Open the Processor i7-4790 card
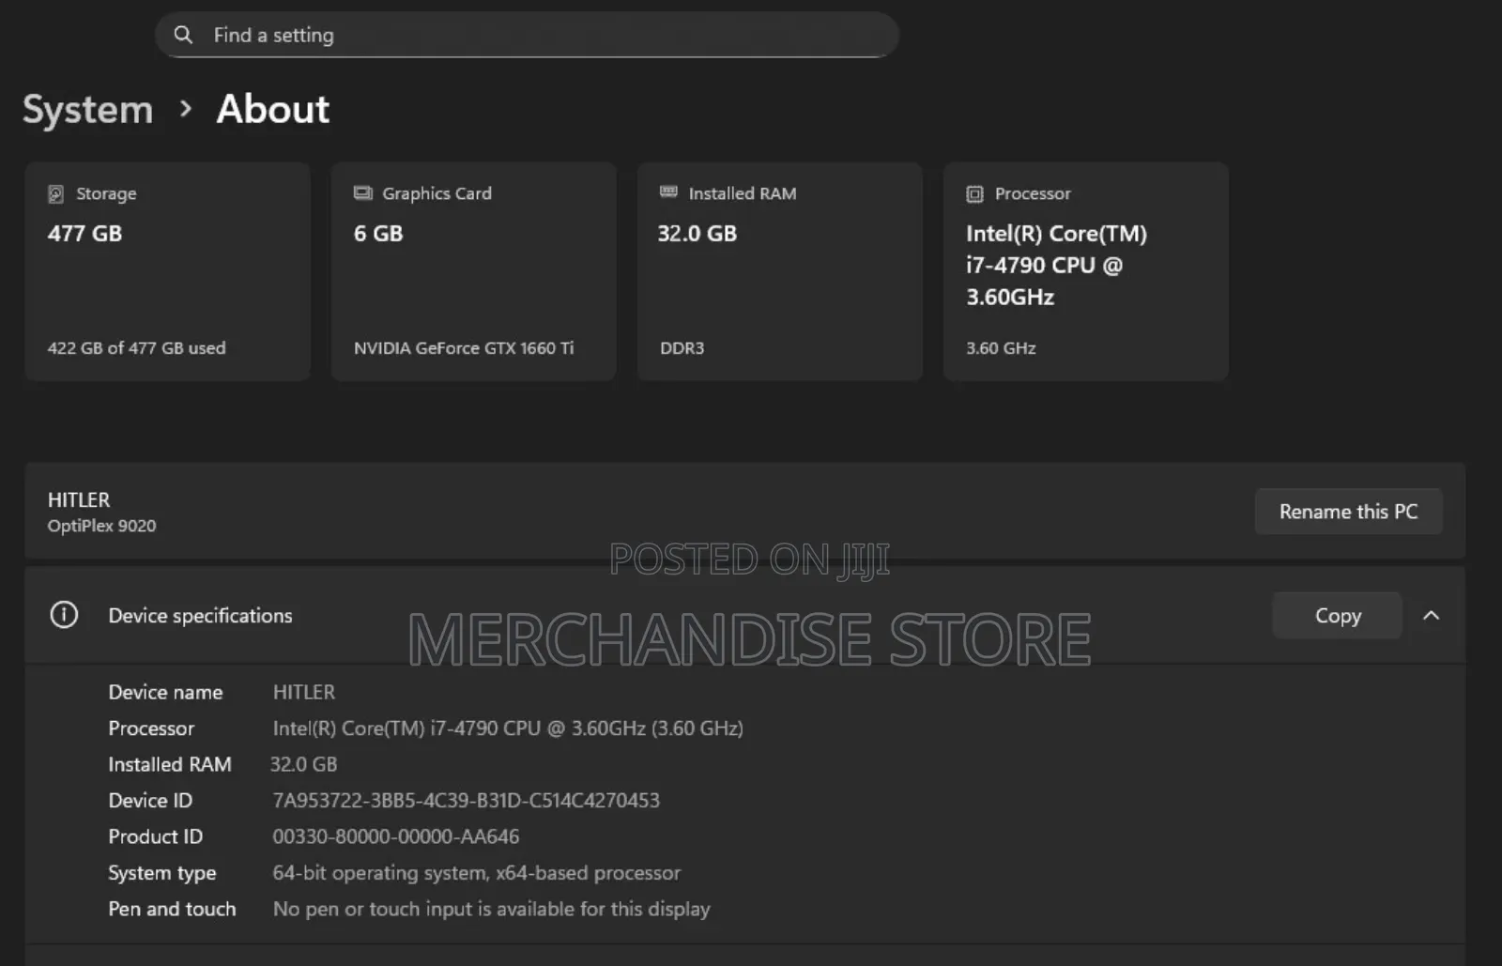Viewport: 1502px width, 966px height. [x=1085, y=272]
